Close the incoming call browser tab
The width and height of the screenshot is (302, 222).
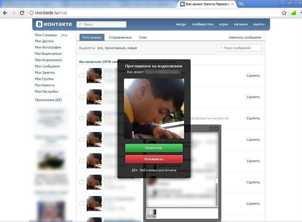pyautogui.click(x=232, y=4)
